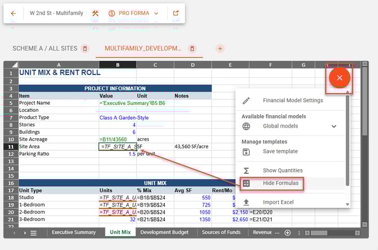Close the menu with orange X button
378x250 pixels.
(x=339, y=78)
